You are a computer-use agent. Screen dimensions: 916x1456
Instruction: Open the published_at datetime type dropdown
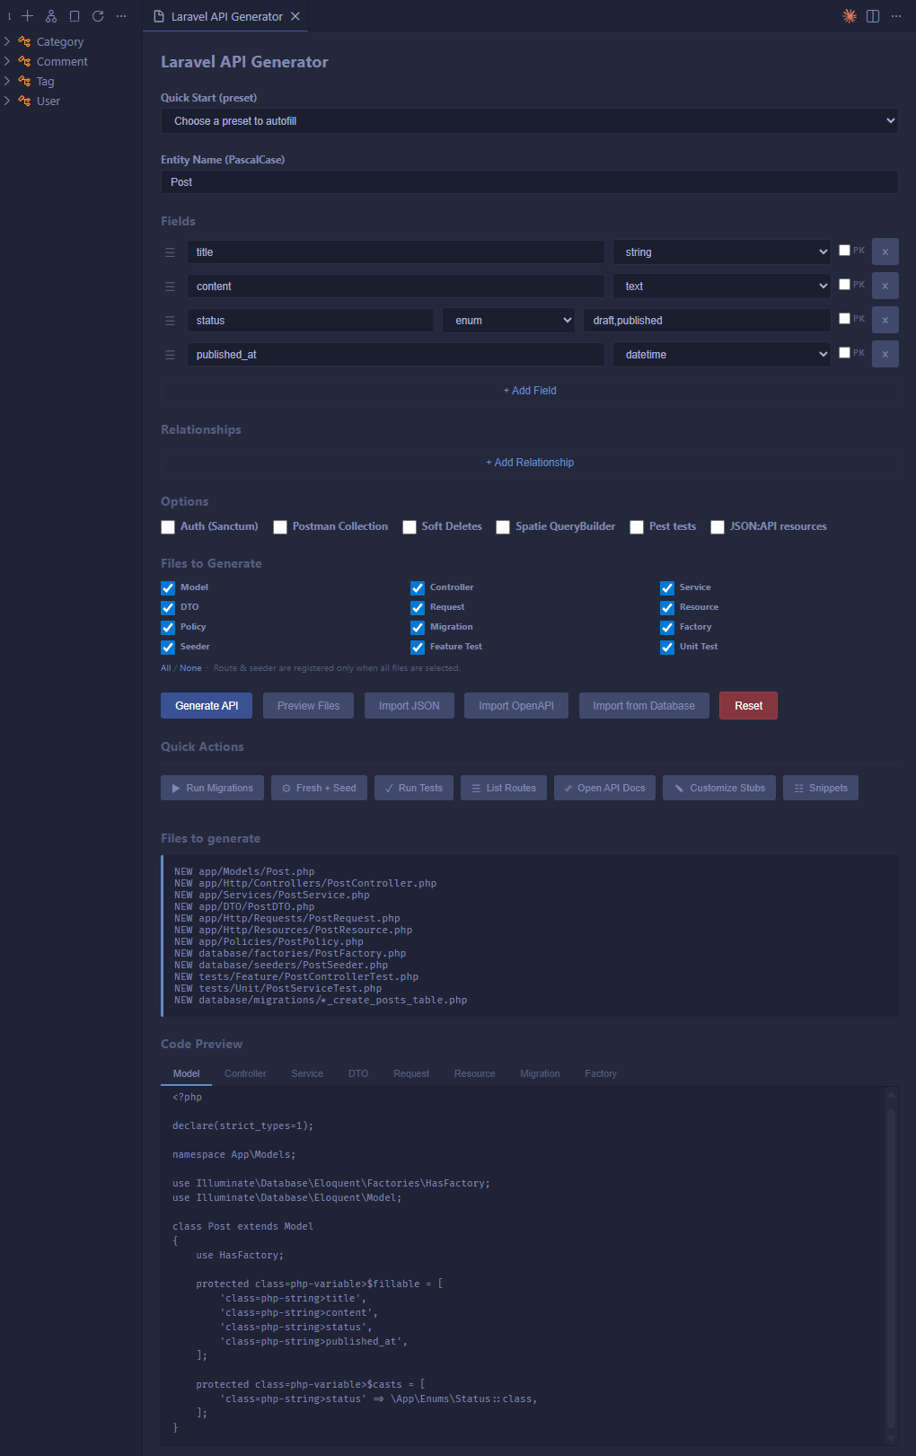pyautogui.click(x=723, y=355)
